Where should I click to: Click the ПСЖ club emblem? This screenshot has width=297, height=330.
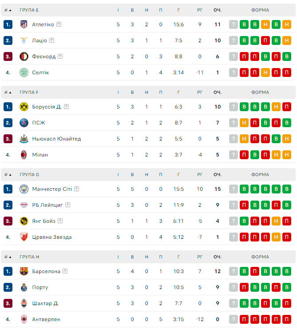coord(24,123)
